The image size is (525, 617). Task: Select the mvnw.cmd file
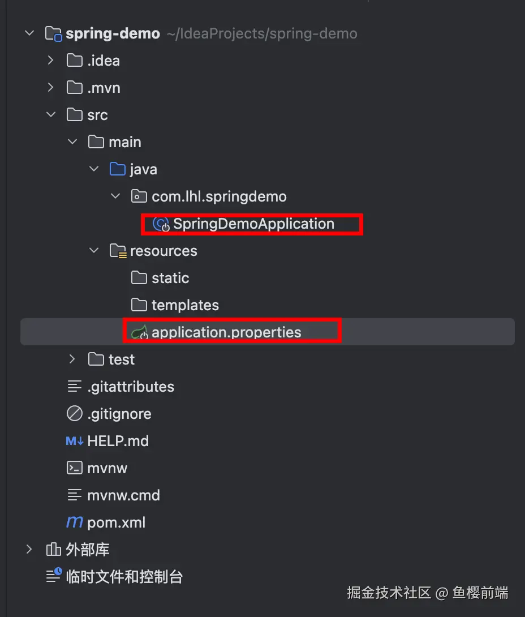(x=123, y=495)
